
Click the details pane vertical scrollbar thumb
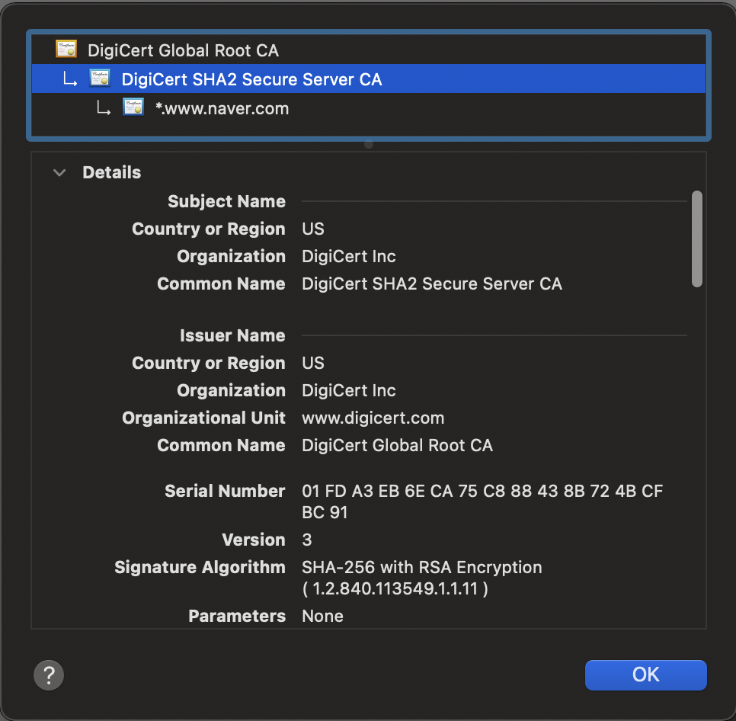coord(696,239)
